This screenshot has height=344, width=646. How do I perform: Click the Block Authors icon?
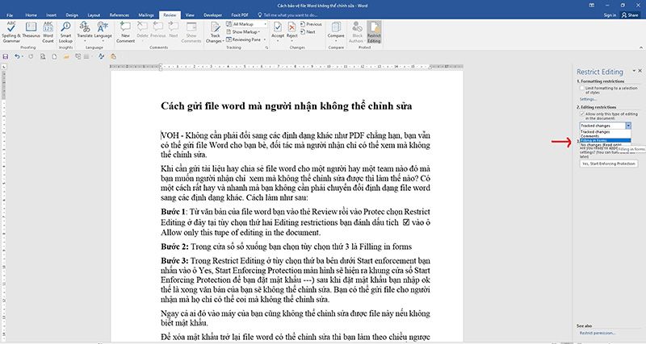pyautogui.click(x=357, y=32)
